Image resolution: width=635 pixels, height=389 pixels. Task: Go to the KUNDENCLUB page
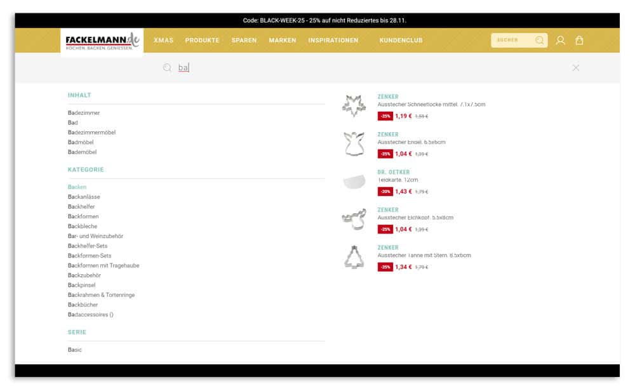pyautogui.click(x=401, y=41)
